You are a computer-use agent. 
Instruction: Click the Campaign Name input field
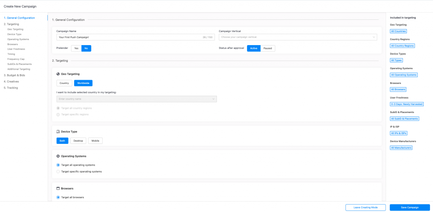click(x=129, y=37)
